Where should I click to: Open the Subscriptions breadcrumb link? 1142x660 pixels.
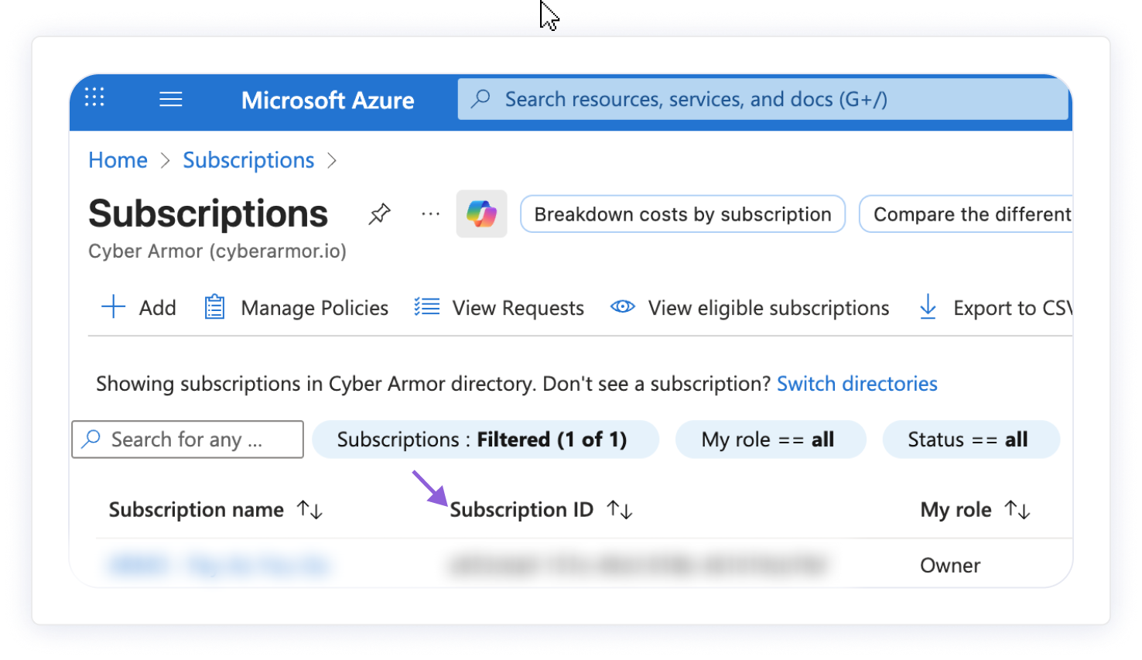coord(248,160)
